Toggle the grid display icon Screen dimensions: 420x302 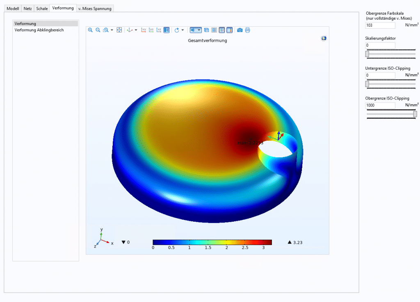pyautogui.click(x=214, y=30)
